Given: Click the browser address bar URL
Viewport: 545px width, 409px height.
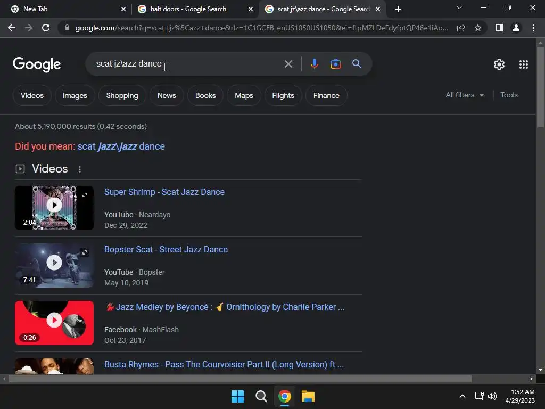Looking at the screenshot, I should point(261,28).
